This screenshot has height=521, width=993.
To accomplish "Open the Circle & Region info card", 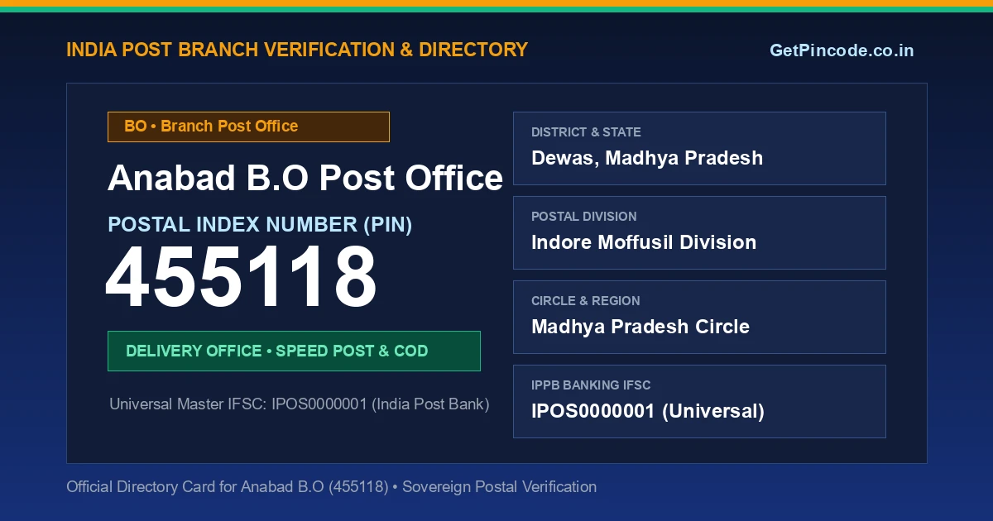I will (699, 317).
